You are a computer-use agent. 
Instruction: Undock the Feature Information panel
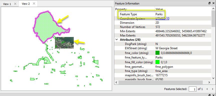coord(209,3)
